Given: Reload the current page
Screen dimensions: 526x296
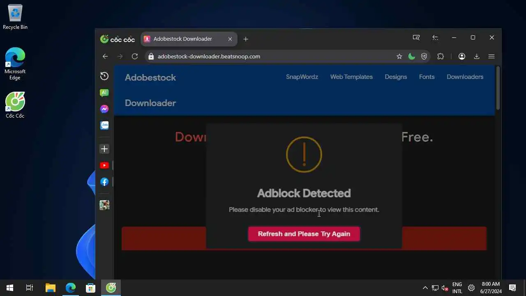Looking at the screenshot, I should point(135,56).
